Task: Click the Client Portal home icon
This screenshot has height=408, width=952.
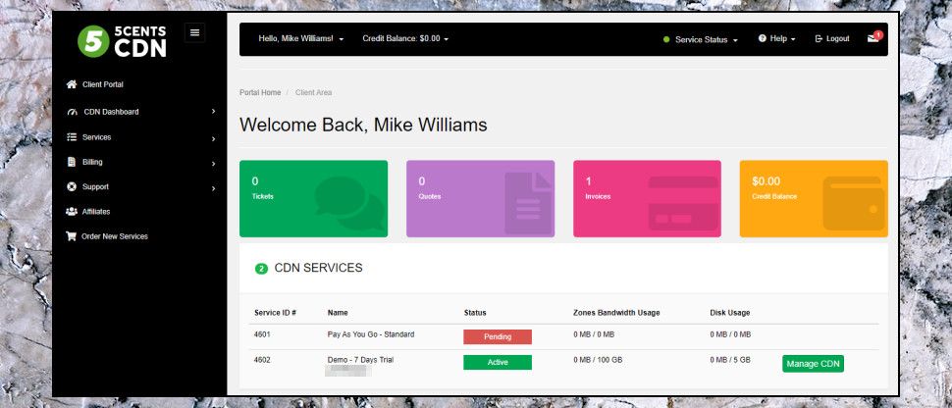Action: 72,84
